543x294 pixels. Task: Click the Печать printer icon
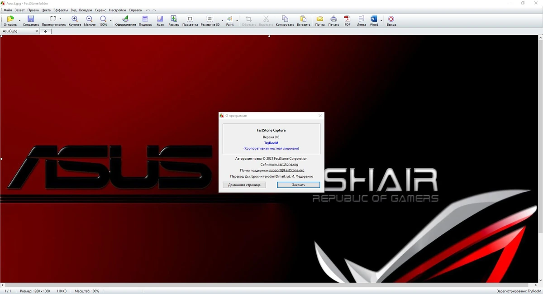[x=333, y=19]
